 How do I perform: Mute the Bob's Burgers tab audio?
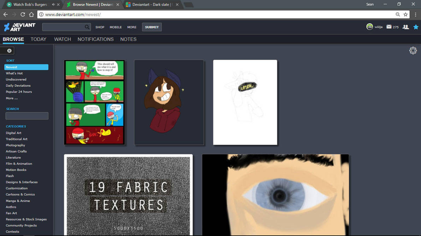click(x=53, y=5)
